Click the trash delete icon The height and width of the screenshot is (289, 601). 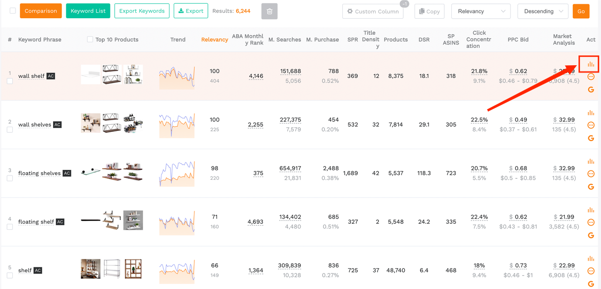pyautogui.click(x=270, y=11)
